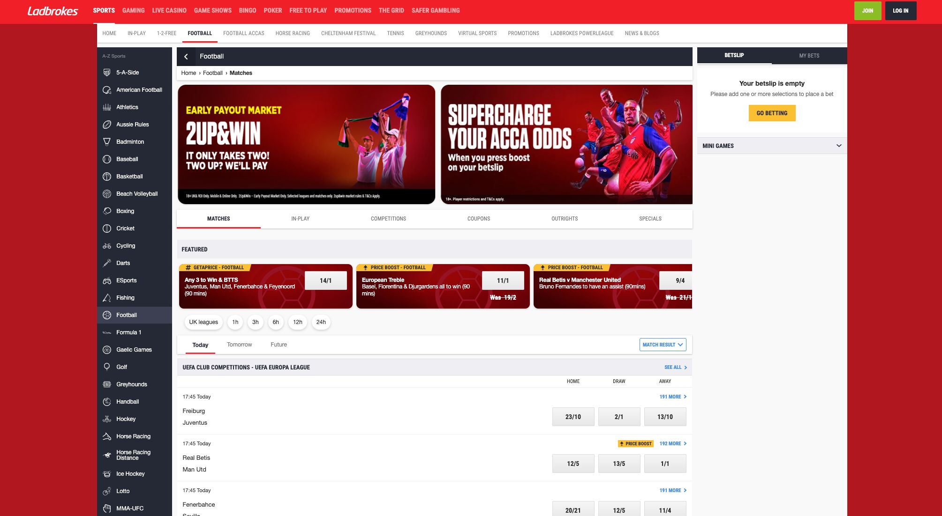Open the MATCH RESULT market dropdown
942x516 pixels.
[663, 345]
